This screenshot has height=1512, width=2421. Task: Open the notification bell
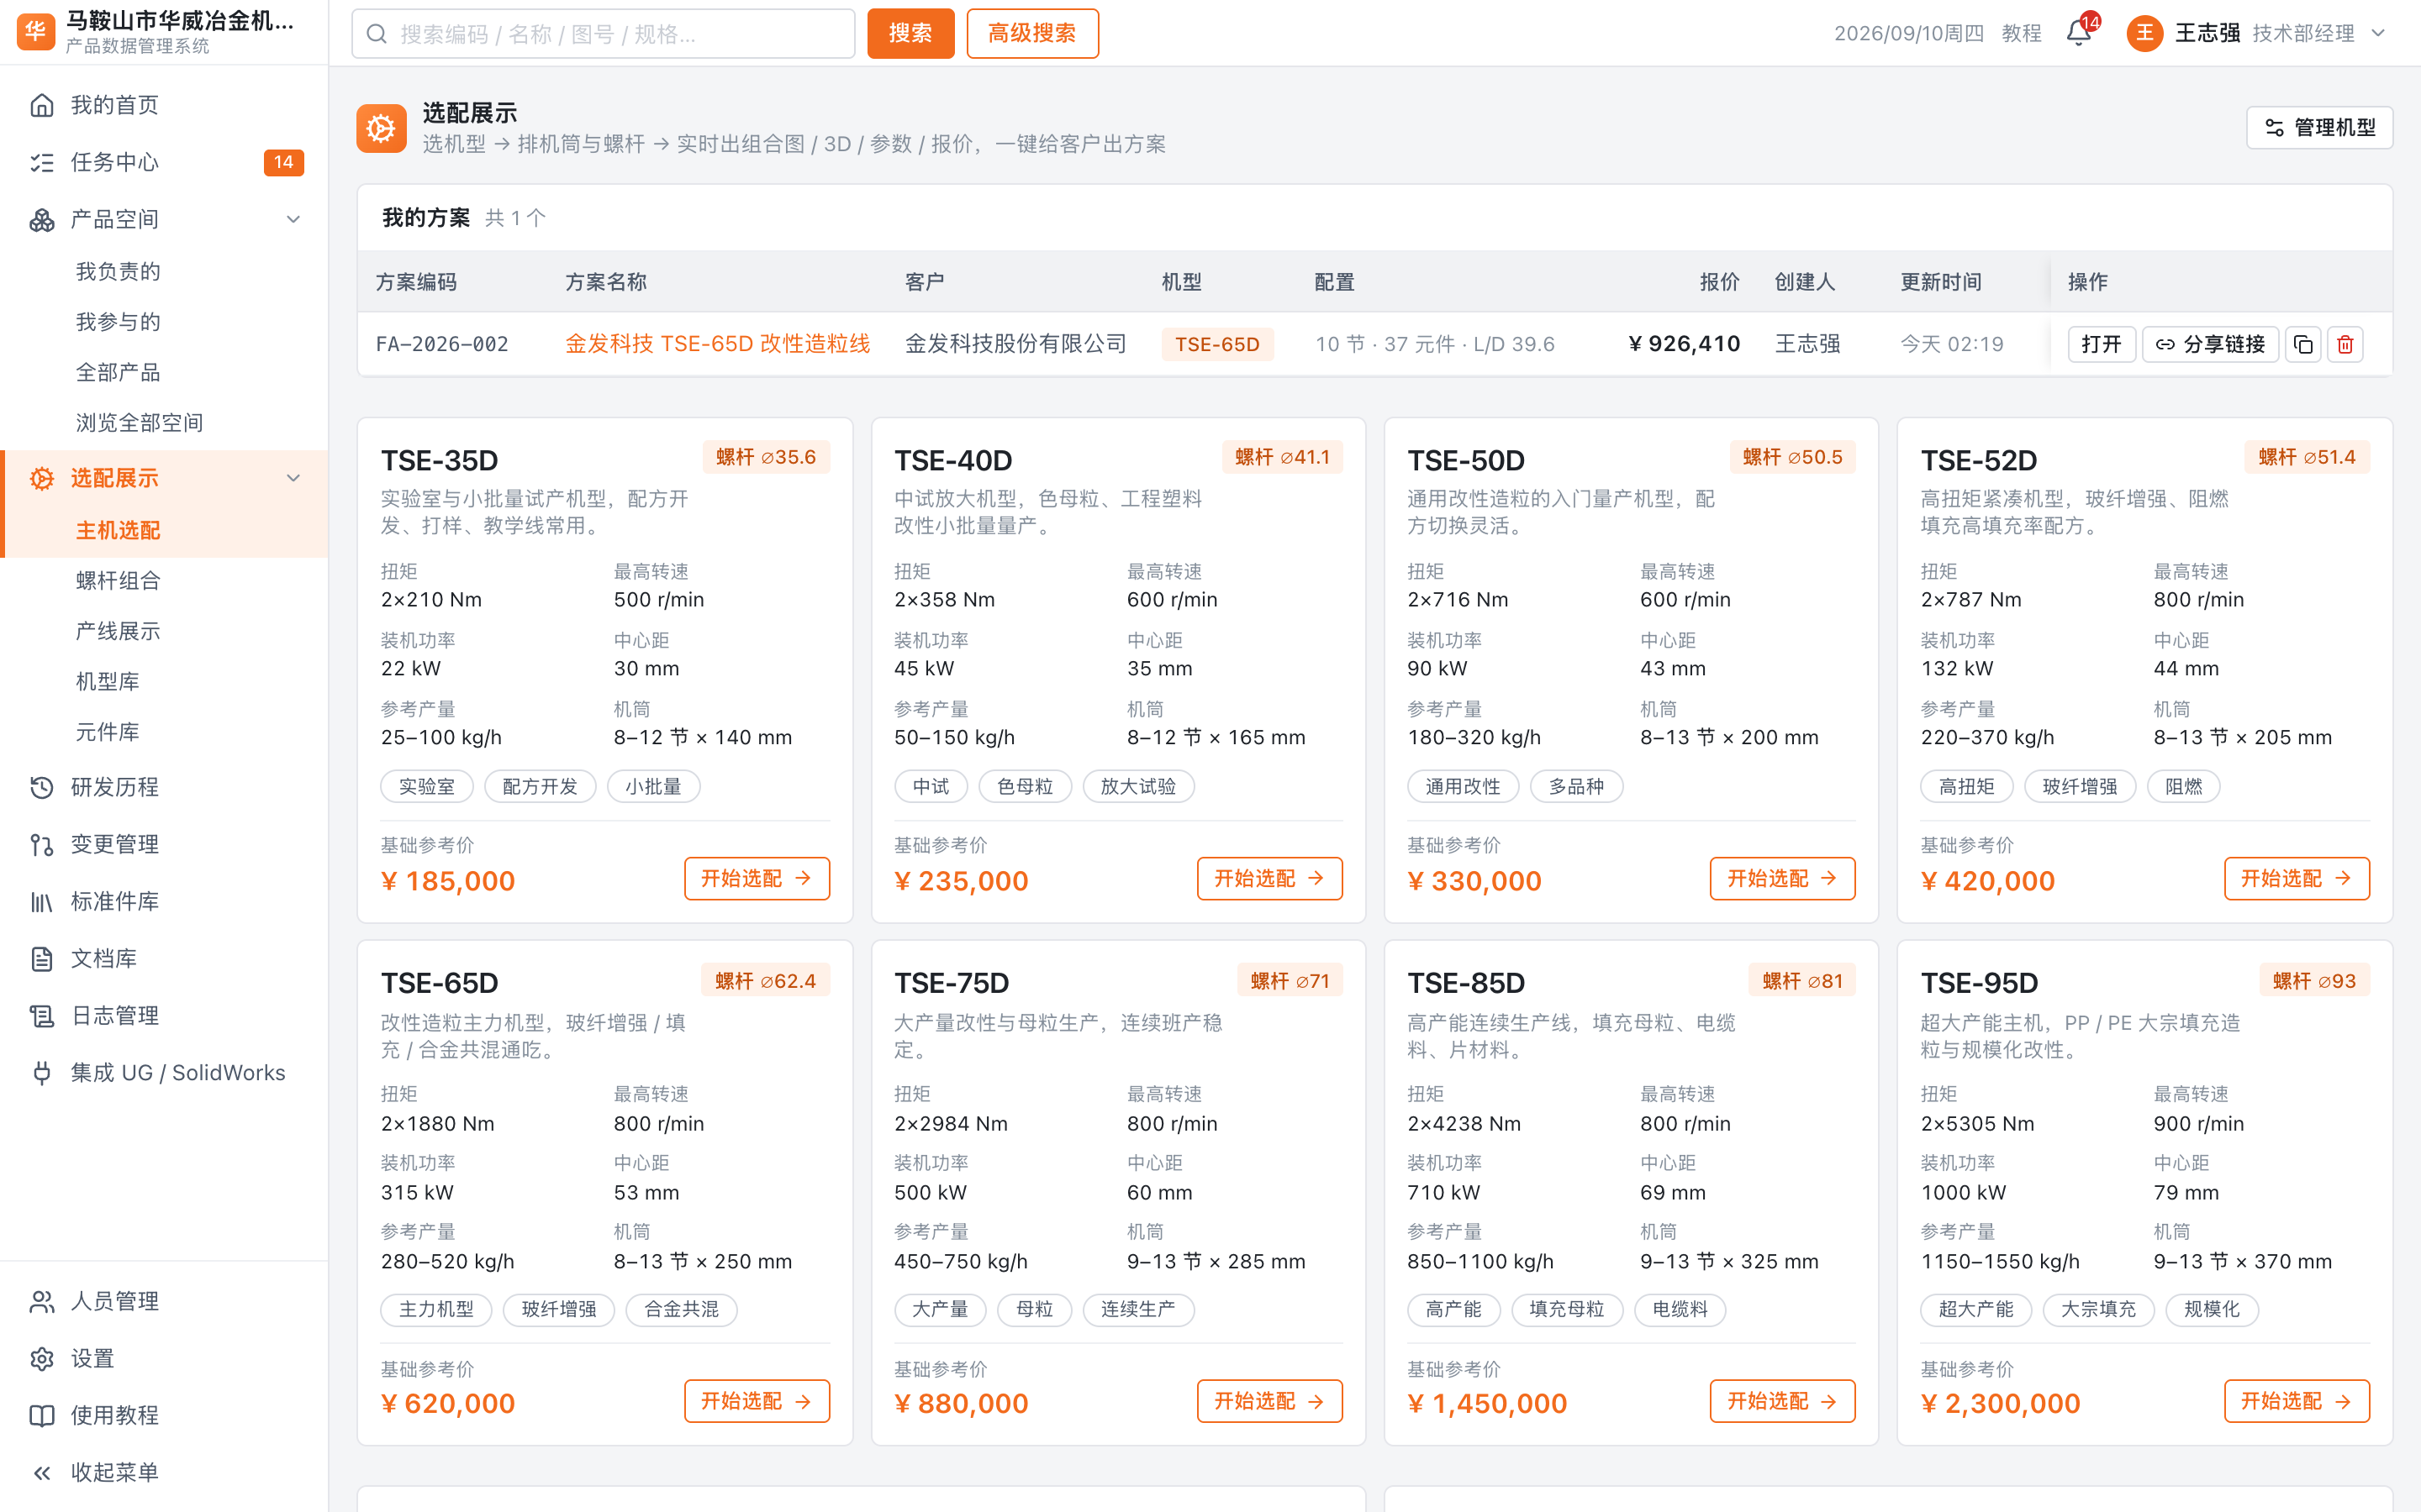(x=2078, y=33)
